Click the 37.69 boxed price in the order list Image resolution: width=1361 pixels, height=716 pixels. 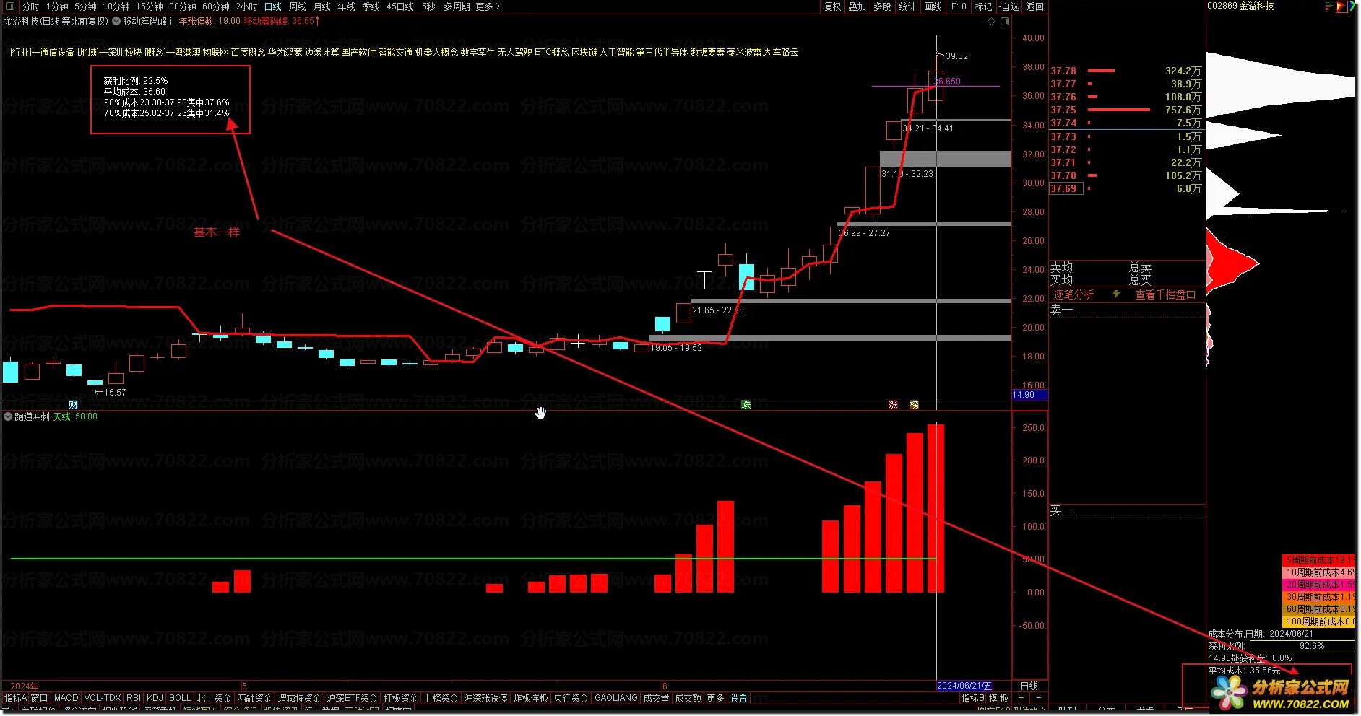1066,188
